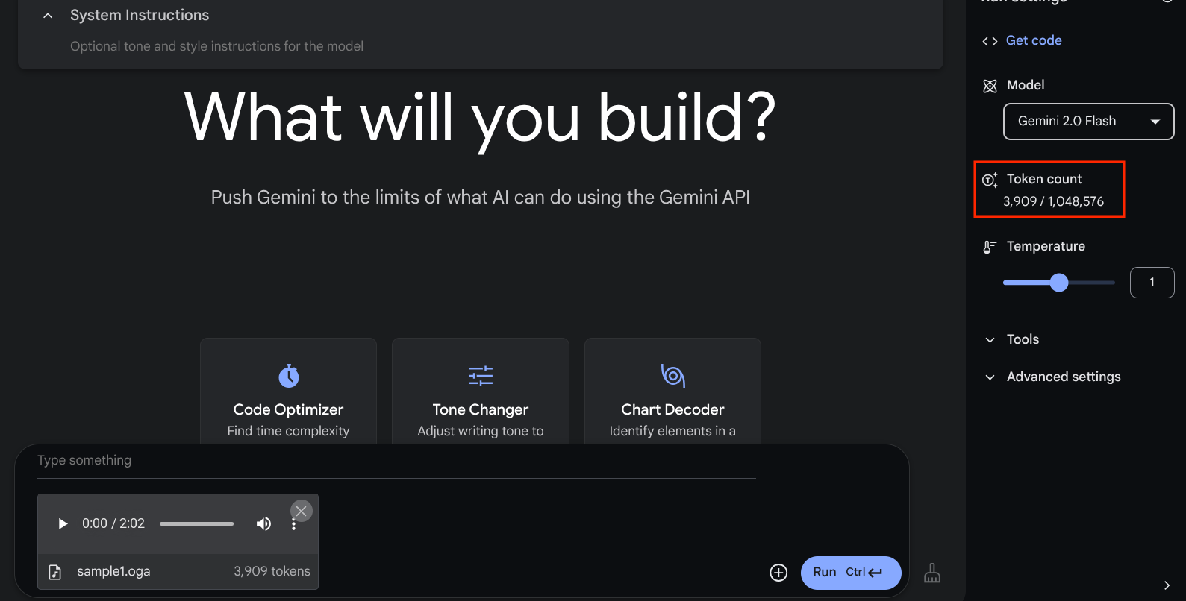1186x601 pixels.
Task: Click the add attachment plus icon
Action: click(x=778, y=572)
